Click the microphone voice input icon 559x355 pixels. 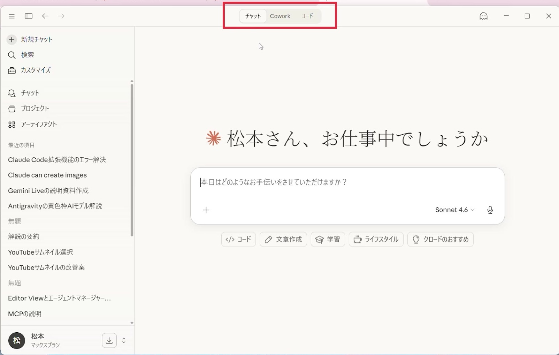click(490, 210)
